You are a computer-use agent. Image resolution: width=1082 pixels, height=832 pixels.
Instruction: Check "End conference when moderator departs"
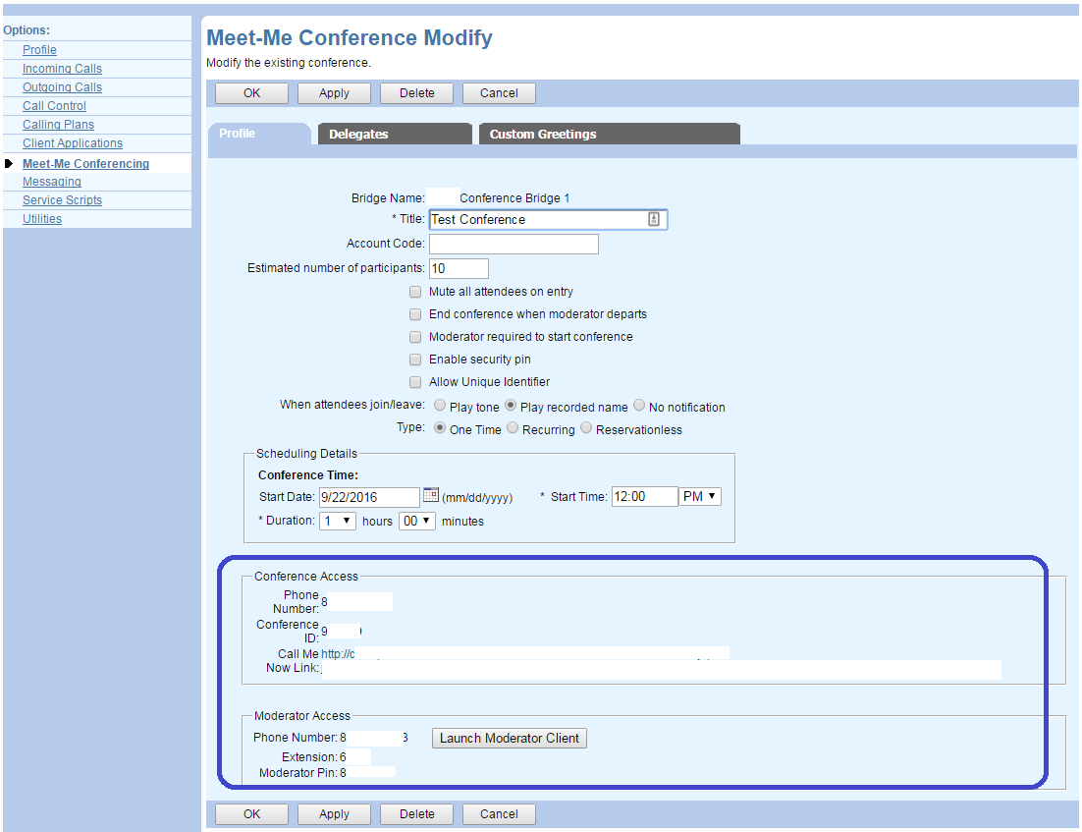pyautogui.click(x=415, y=314)
